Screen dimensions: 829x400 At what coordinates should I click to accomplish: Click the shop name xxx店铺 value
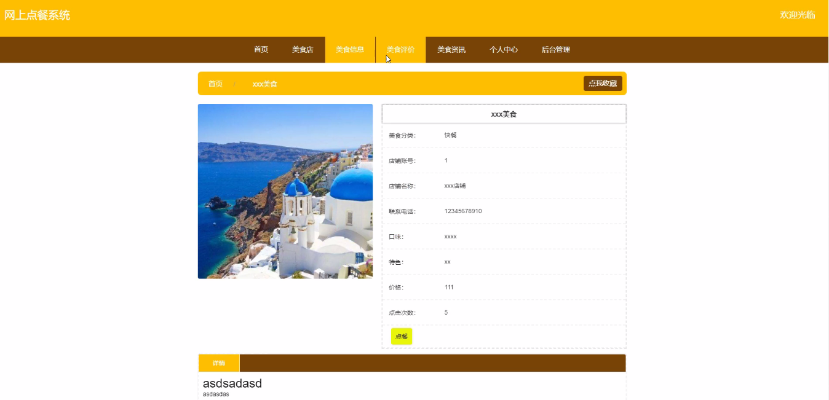click(454, 186)
